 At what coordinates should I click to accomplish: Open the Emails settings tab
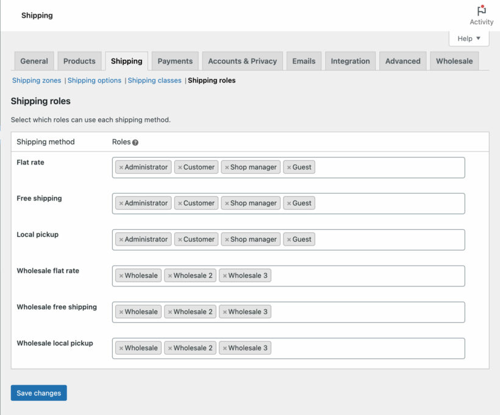(304, 60)
